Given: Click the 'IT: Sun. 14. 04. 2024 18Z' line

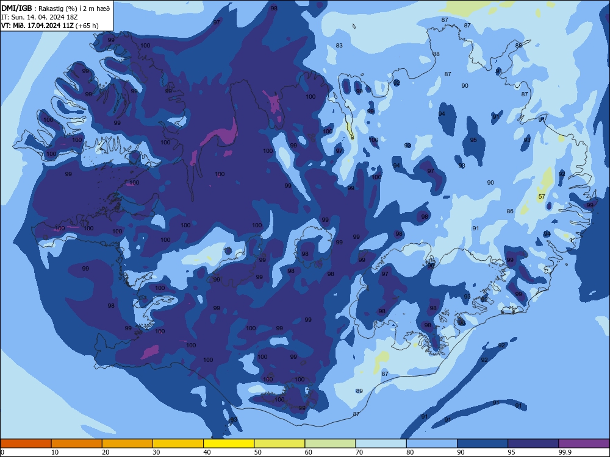Looking at the screenshot, I should click(x=39, y=17).
